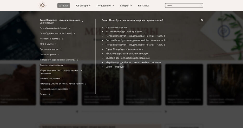Open the Идеальные города article
Image resolution: width=243 pixels, height=128 pixels.
click(x=116, y=27)
